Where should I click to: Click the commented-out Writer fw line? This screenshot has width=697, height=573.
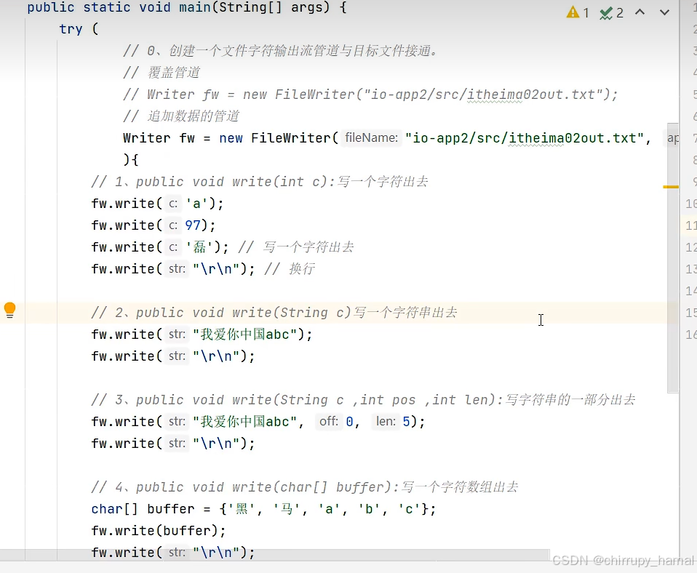pos(370,95)
